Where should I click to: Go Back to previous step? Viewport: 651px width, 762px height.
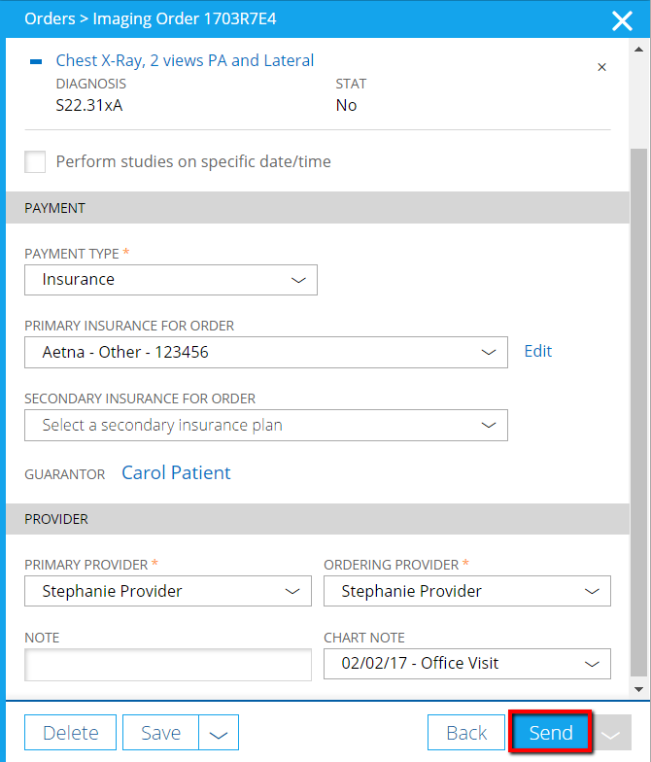pyautogui.click(x=466, y=733)
